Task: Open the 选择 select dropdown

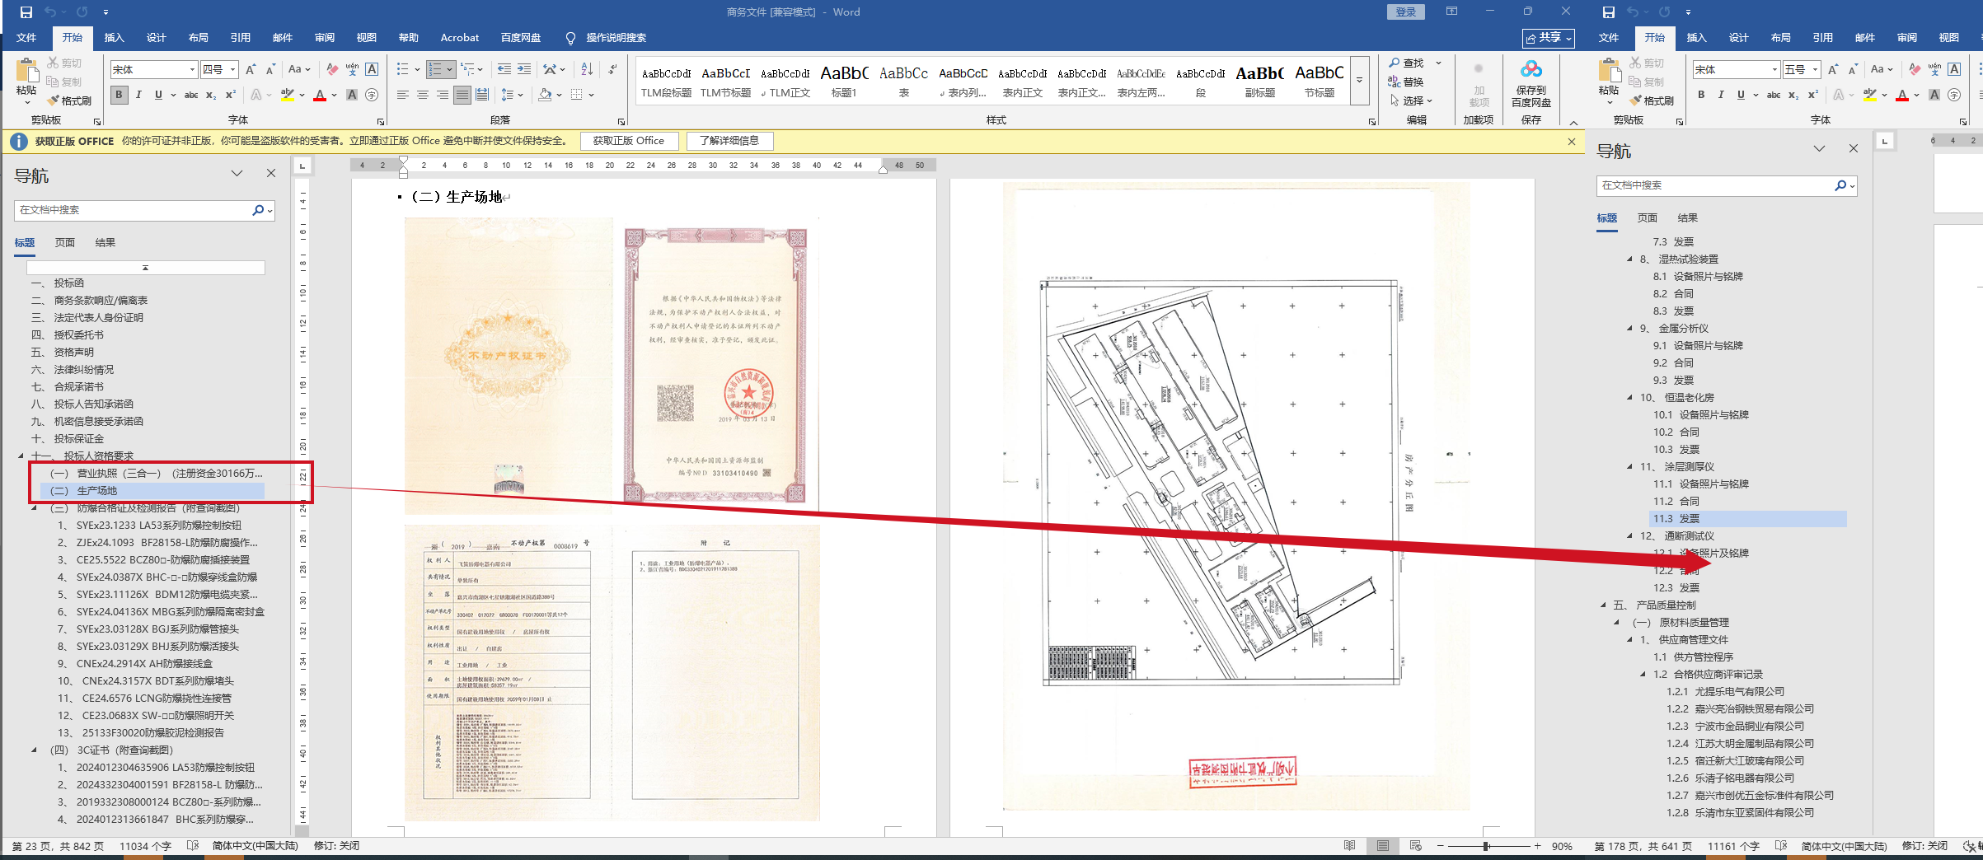Action: 1412,100
